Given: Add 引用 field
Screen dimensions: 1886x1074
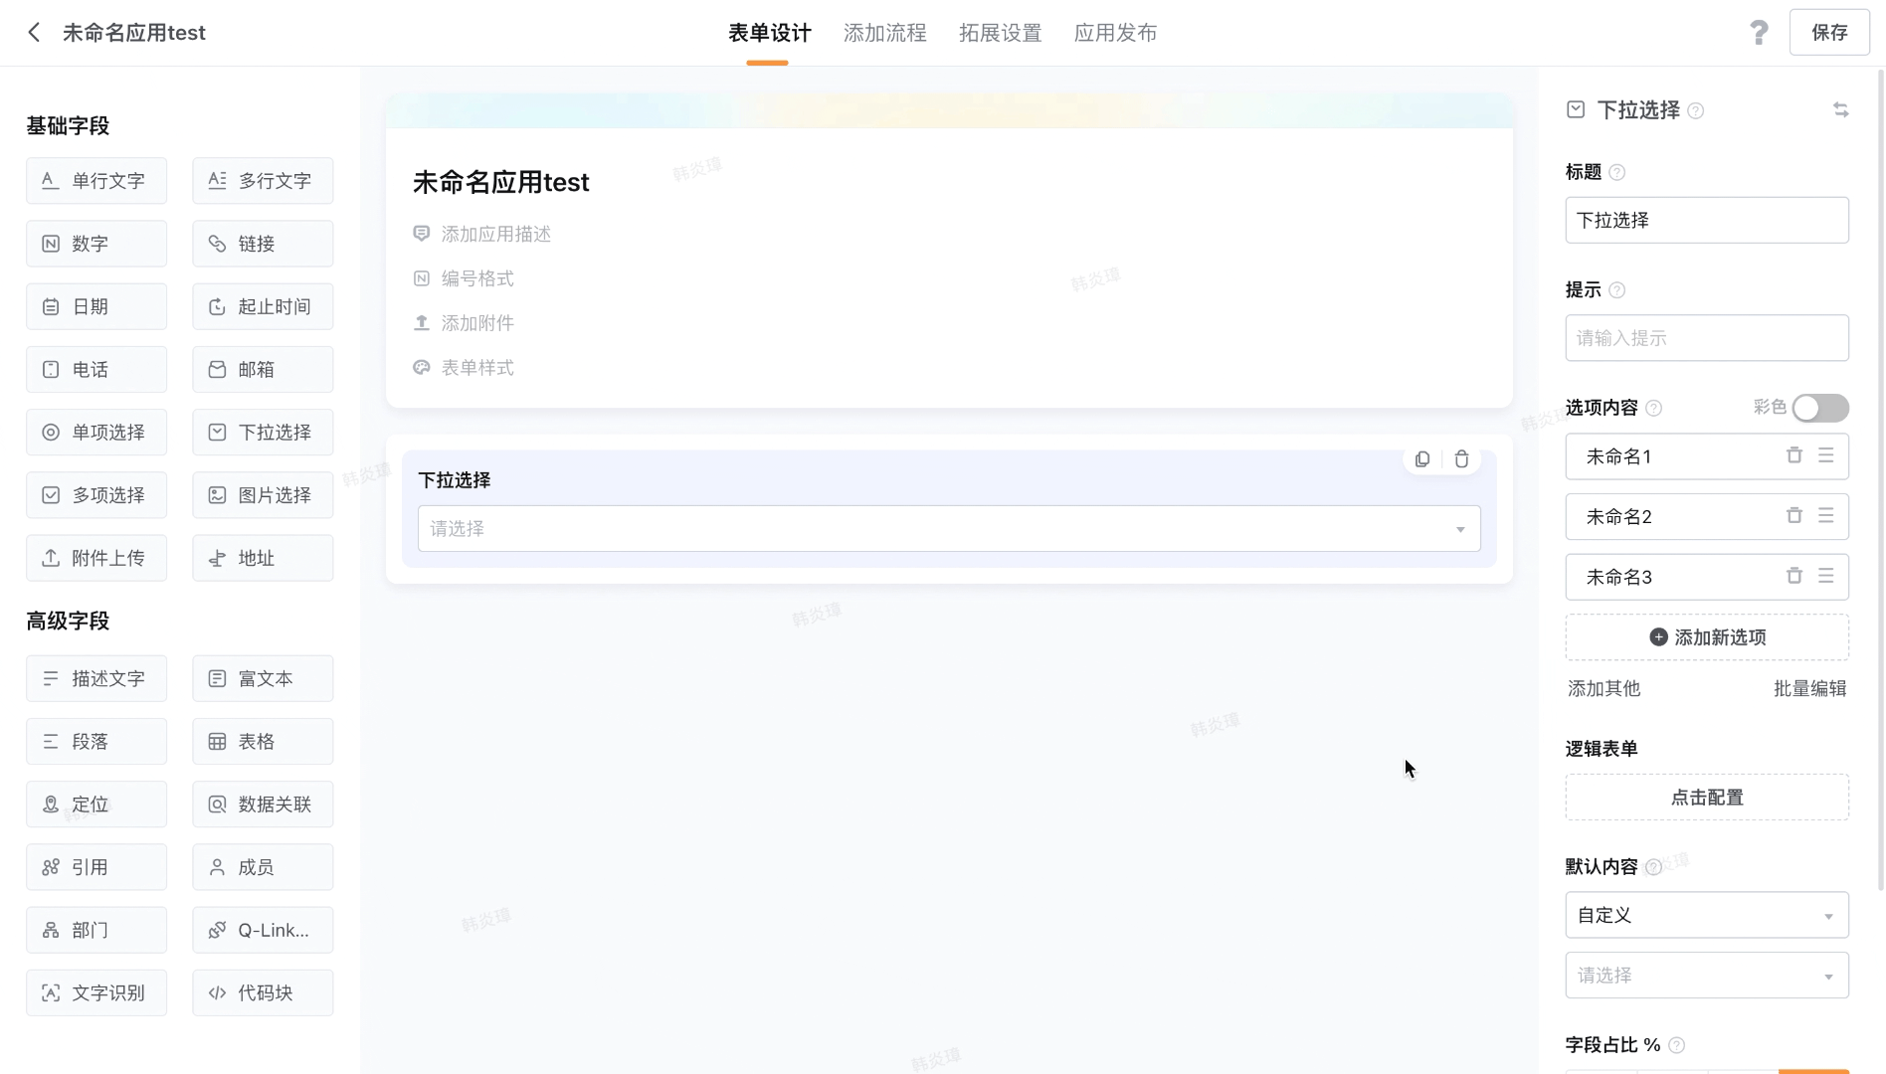Looking at the screenshot, I should [x=96, y=867].
